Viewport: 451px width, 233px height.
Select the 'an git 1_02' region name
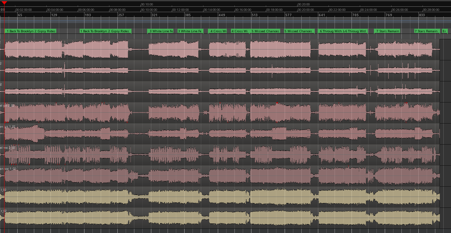tap(8, 127)
